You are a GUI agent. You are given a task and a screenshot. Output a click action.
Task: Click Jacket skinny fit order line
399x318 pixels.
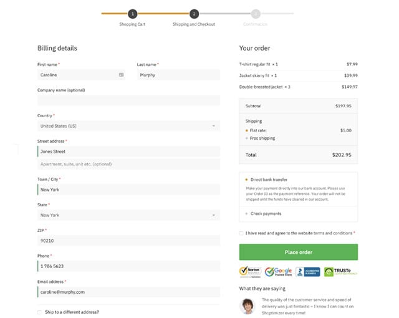click(299, 75)
